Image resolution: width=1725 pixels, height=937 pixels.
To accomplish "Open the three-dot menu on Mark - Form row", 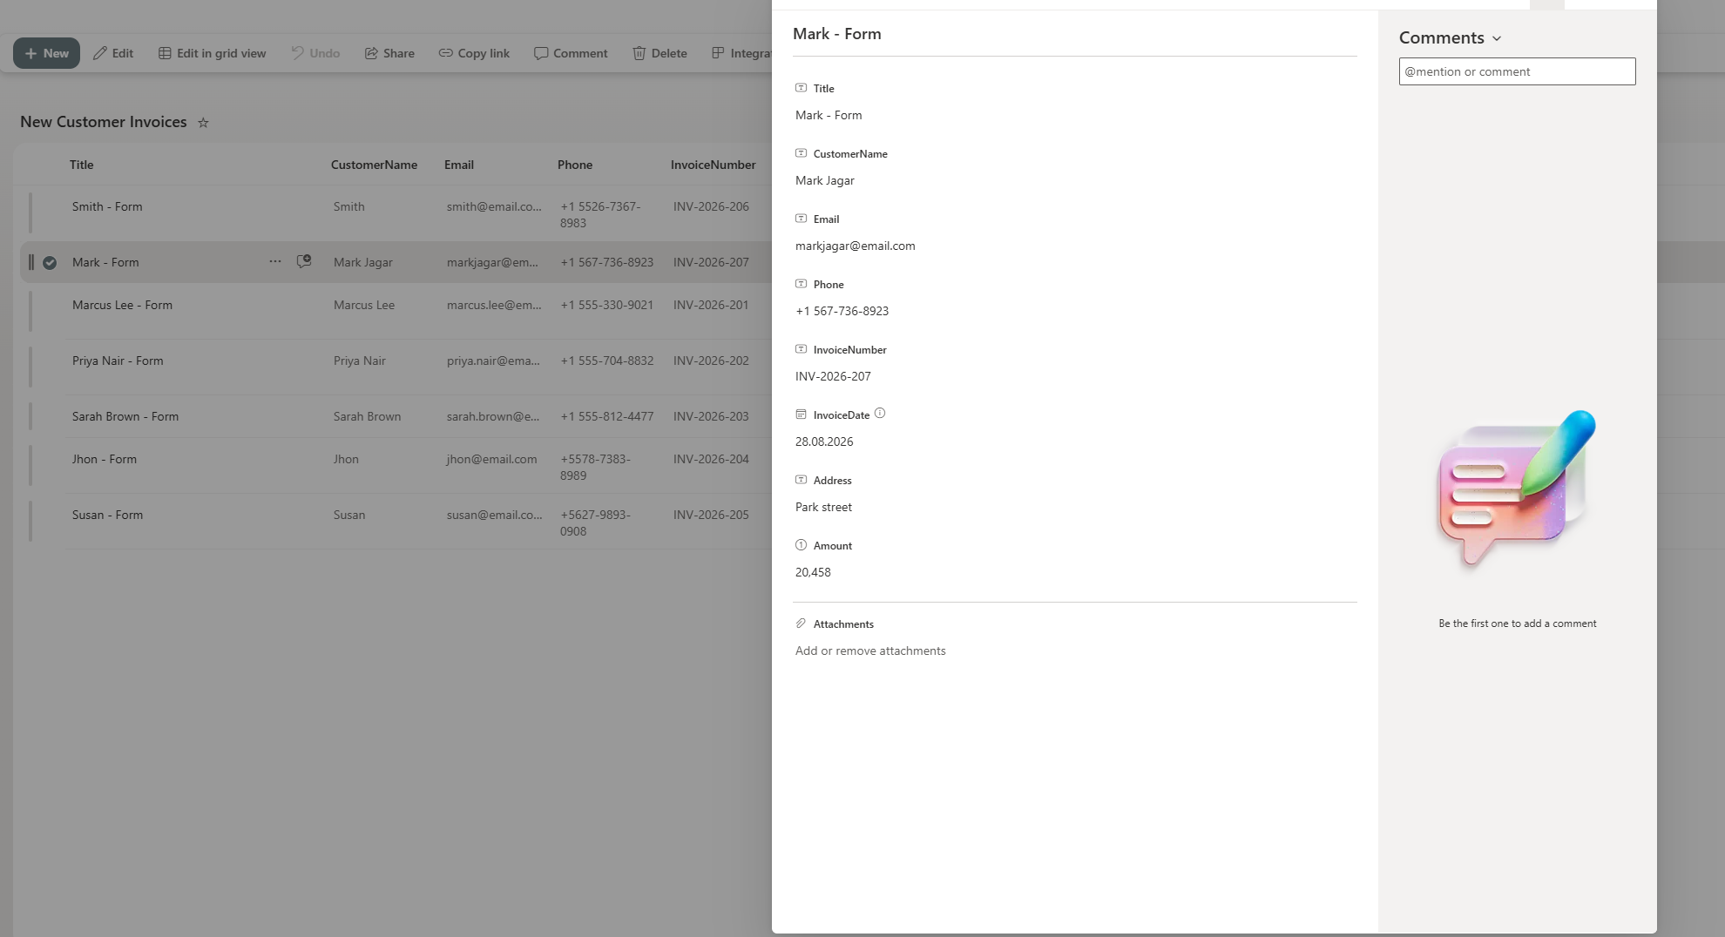I will pos(275,261).
